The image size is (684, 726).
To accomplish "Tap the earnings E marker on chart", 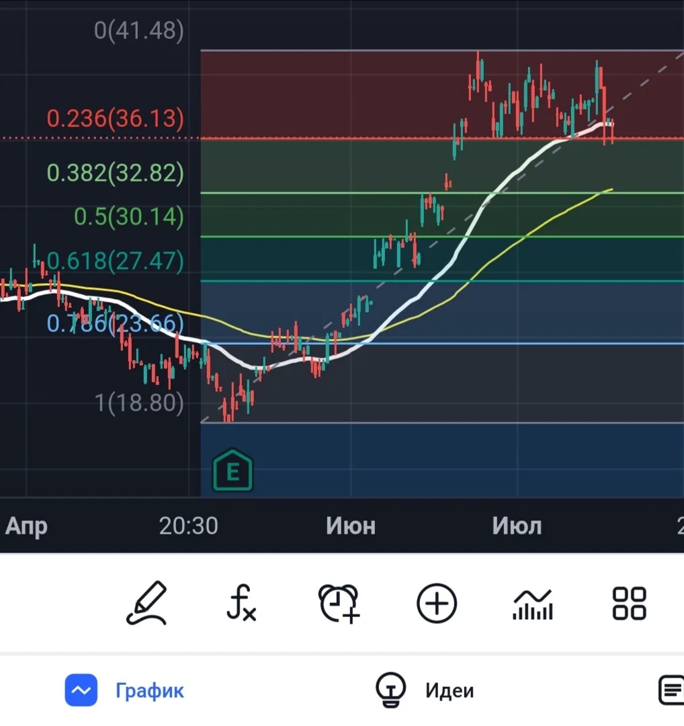I will (232, 471).
